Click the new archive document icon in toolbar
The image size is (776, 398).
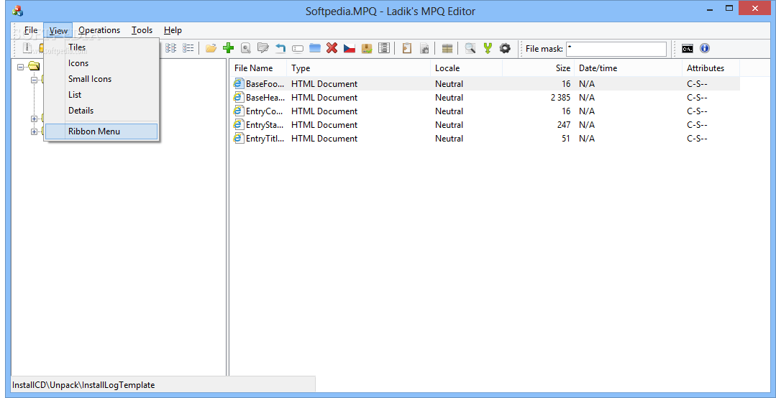pyautogui.click(x=28, y=48)
